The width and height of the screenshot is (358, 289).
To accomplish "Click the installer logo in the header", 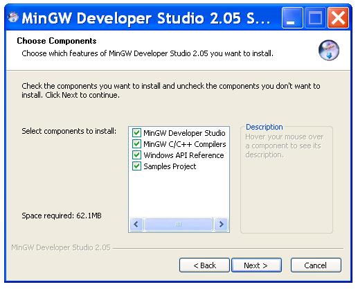I will click(x=329, y=51).
